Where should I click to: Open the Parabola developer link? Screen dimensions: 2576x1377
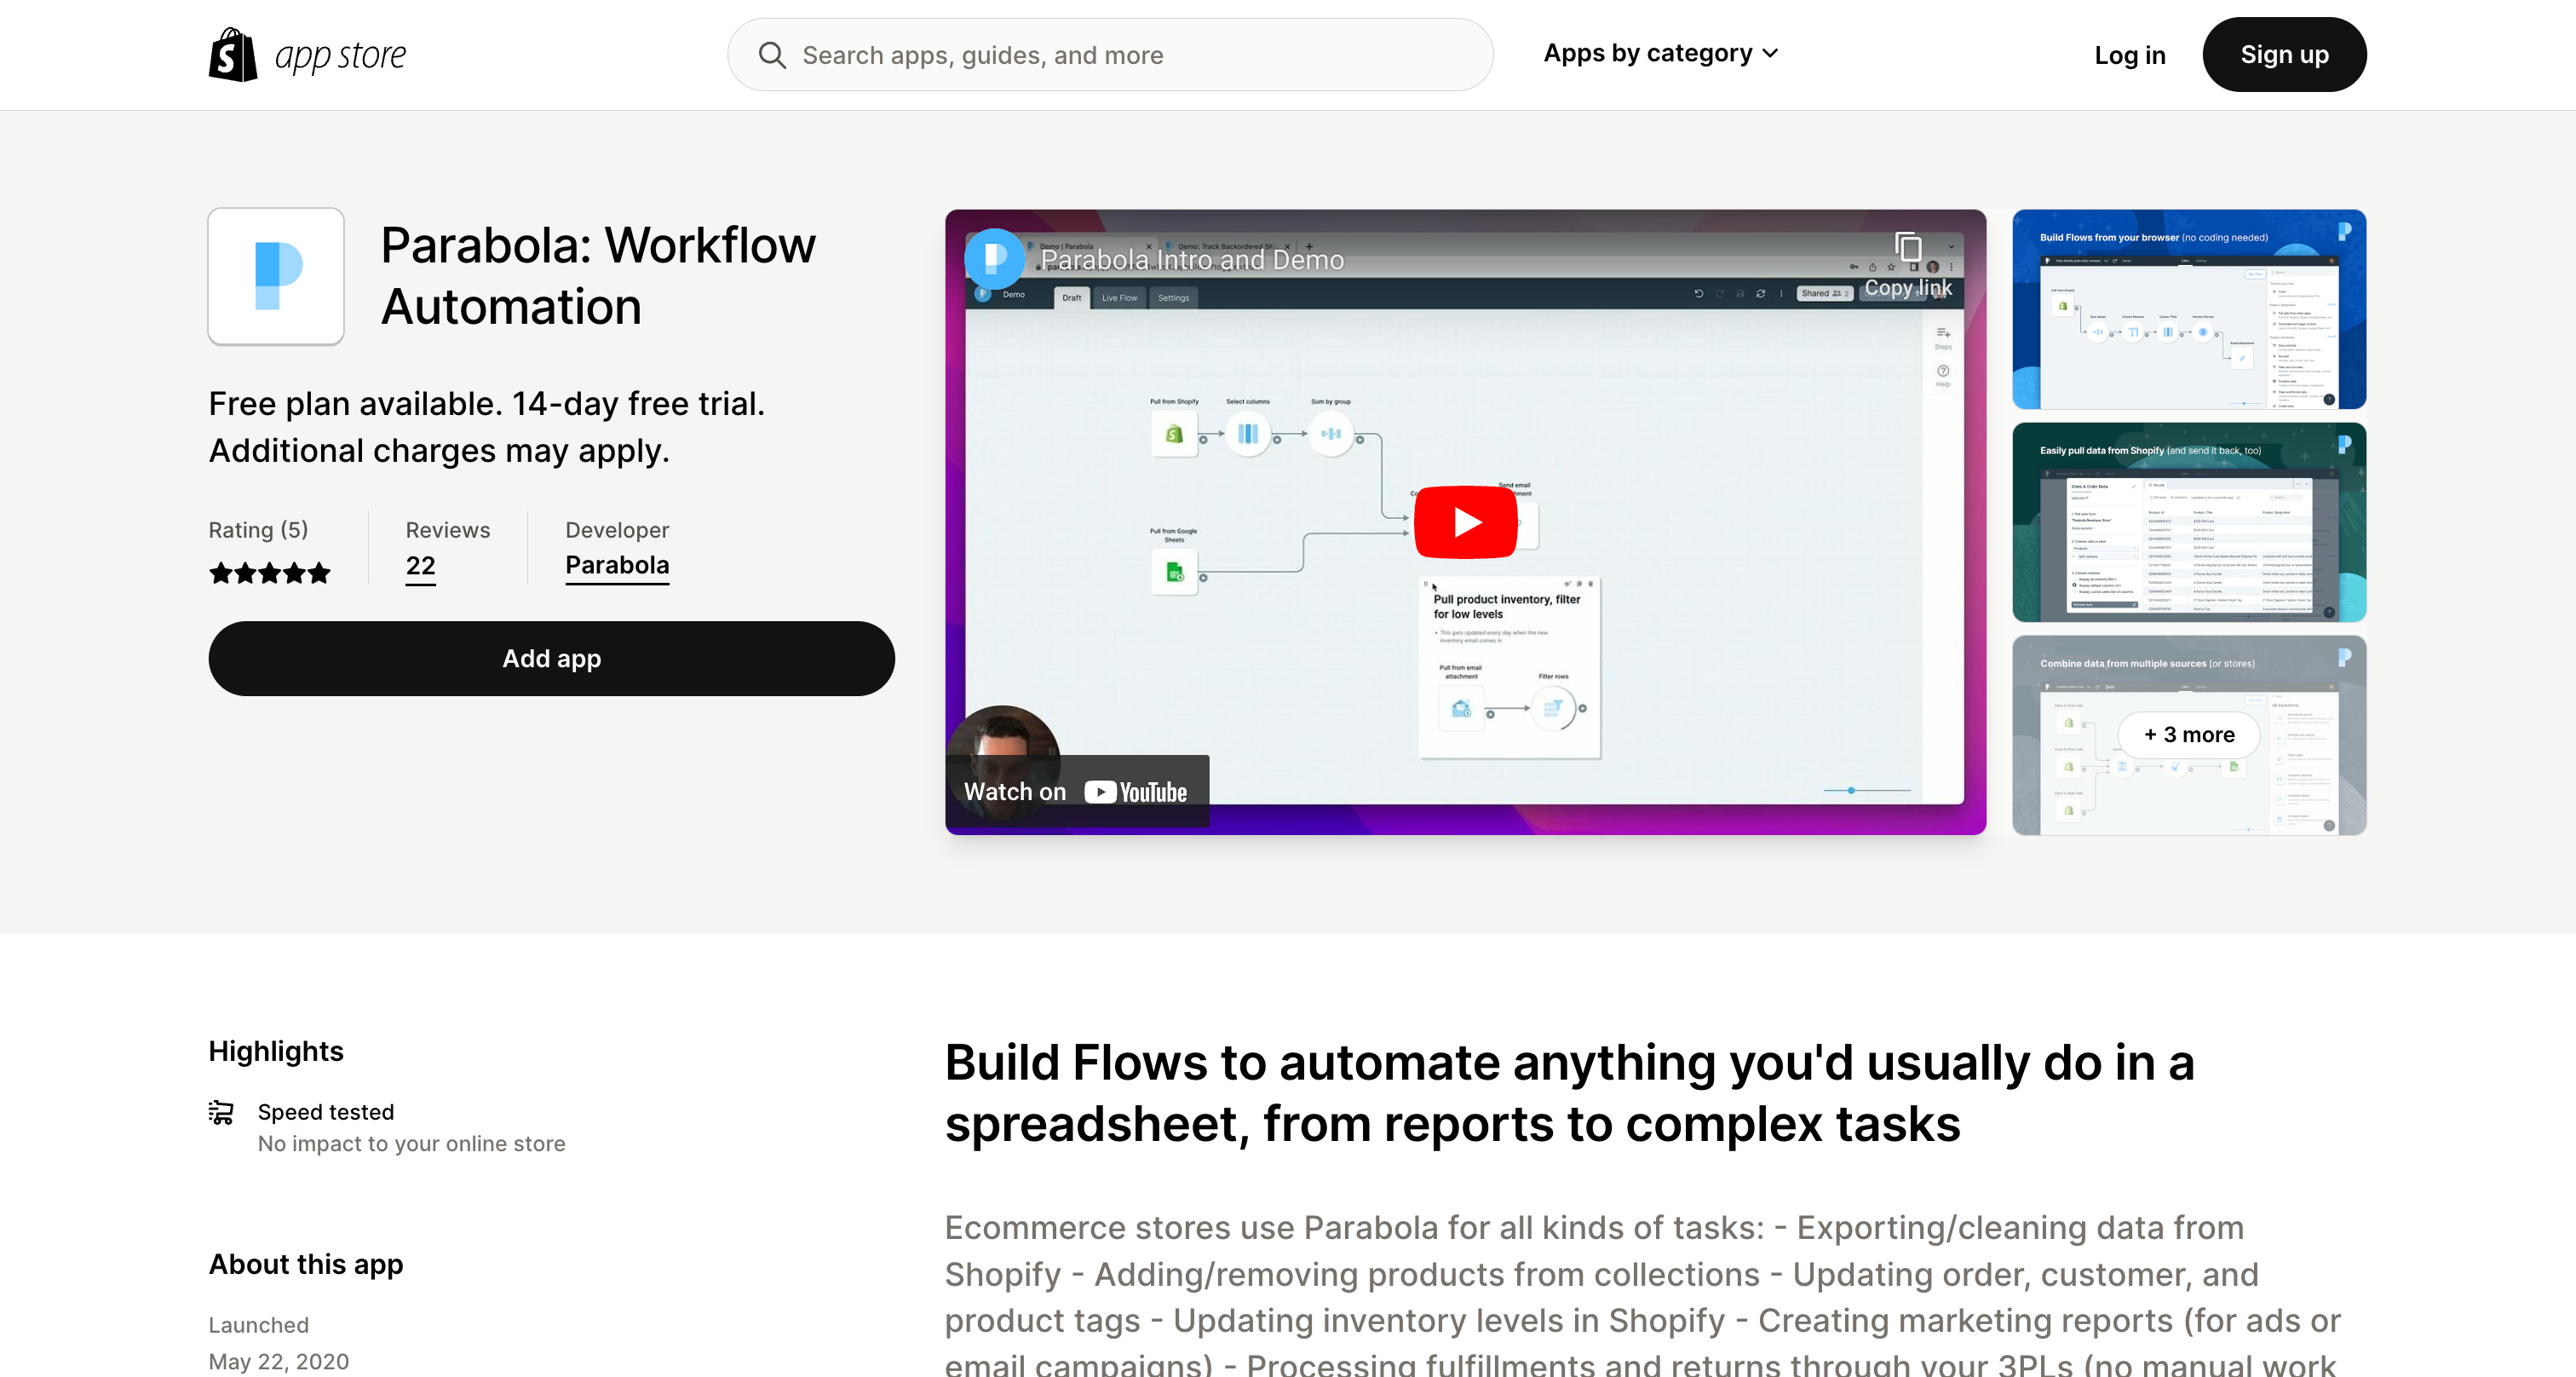(x=617, y=565)
